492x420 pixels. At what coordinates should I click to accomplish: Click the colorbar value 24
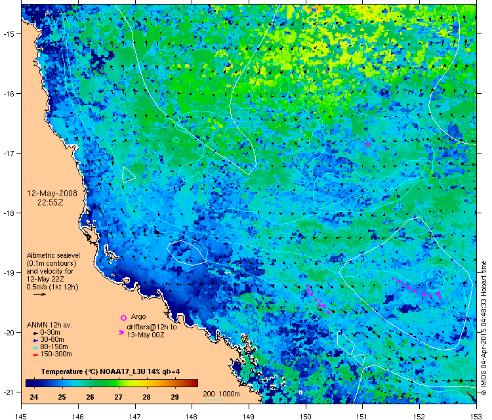pyautogui.click(x=34, y=397)
